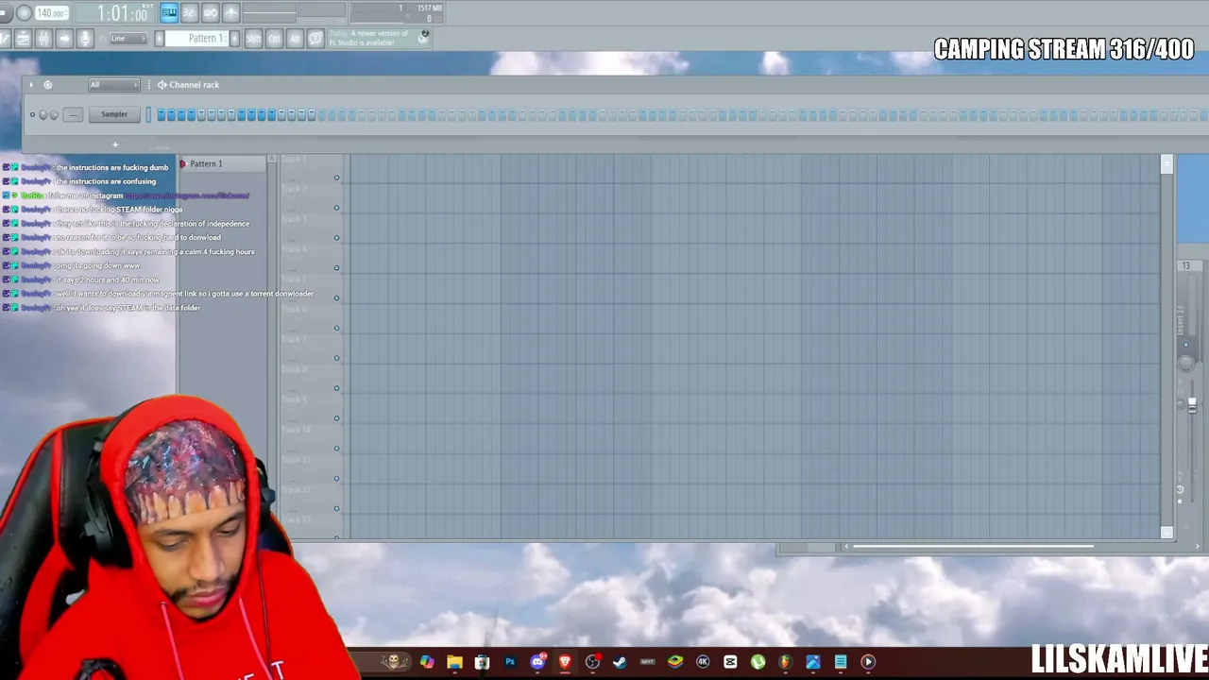The height and width of the screenshot is (680, 1209).
Task: Click the highlighted blue view button in the top toolbar
Action: (169, 12)
